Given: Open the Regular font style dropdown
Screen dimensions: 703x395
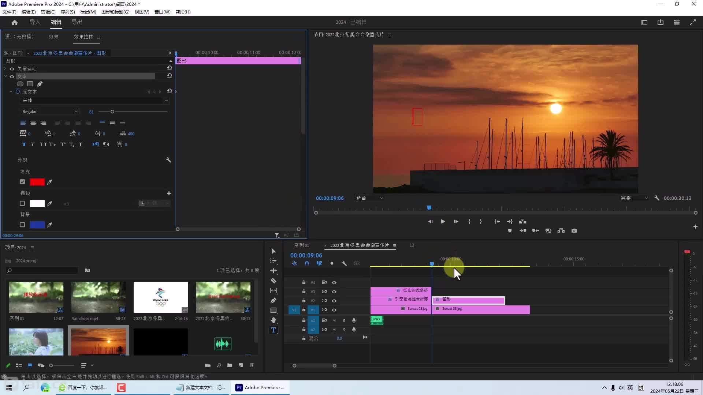Looking at the screenshot, I should click(x=49, y=112).
